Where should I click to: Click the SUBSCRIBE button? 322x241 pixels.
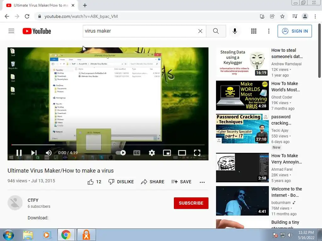pyautogui.click(x=191, y=203)
